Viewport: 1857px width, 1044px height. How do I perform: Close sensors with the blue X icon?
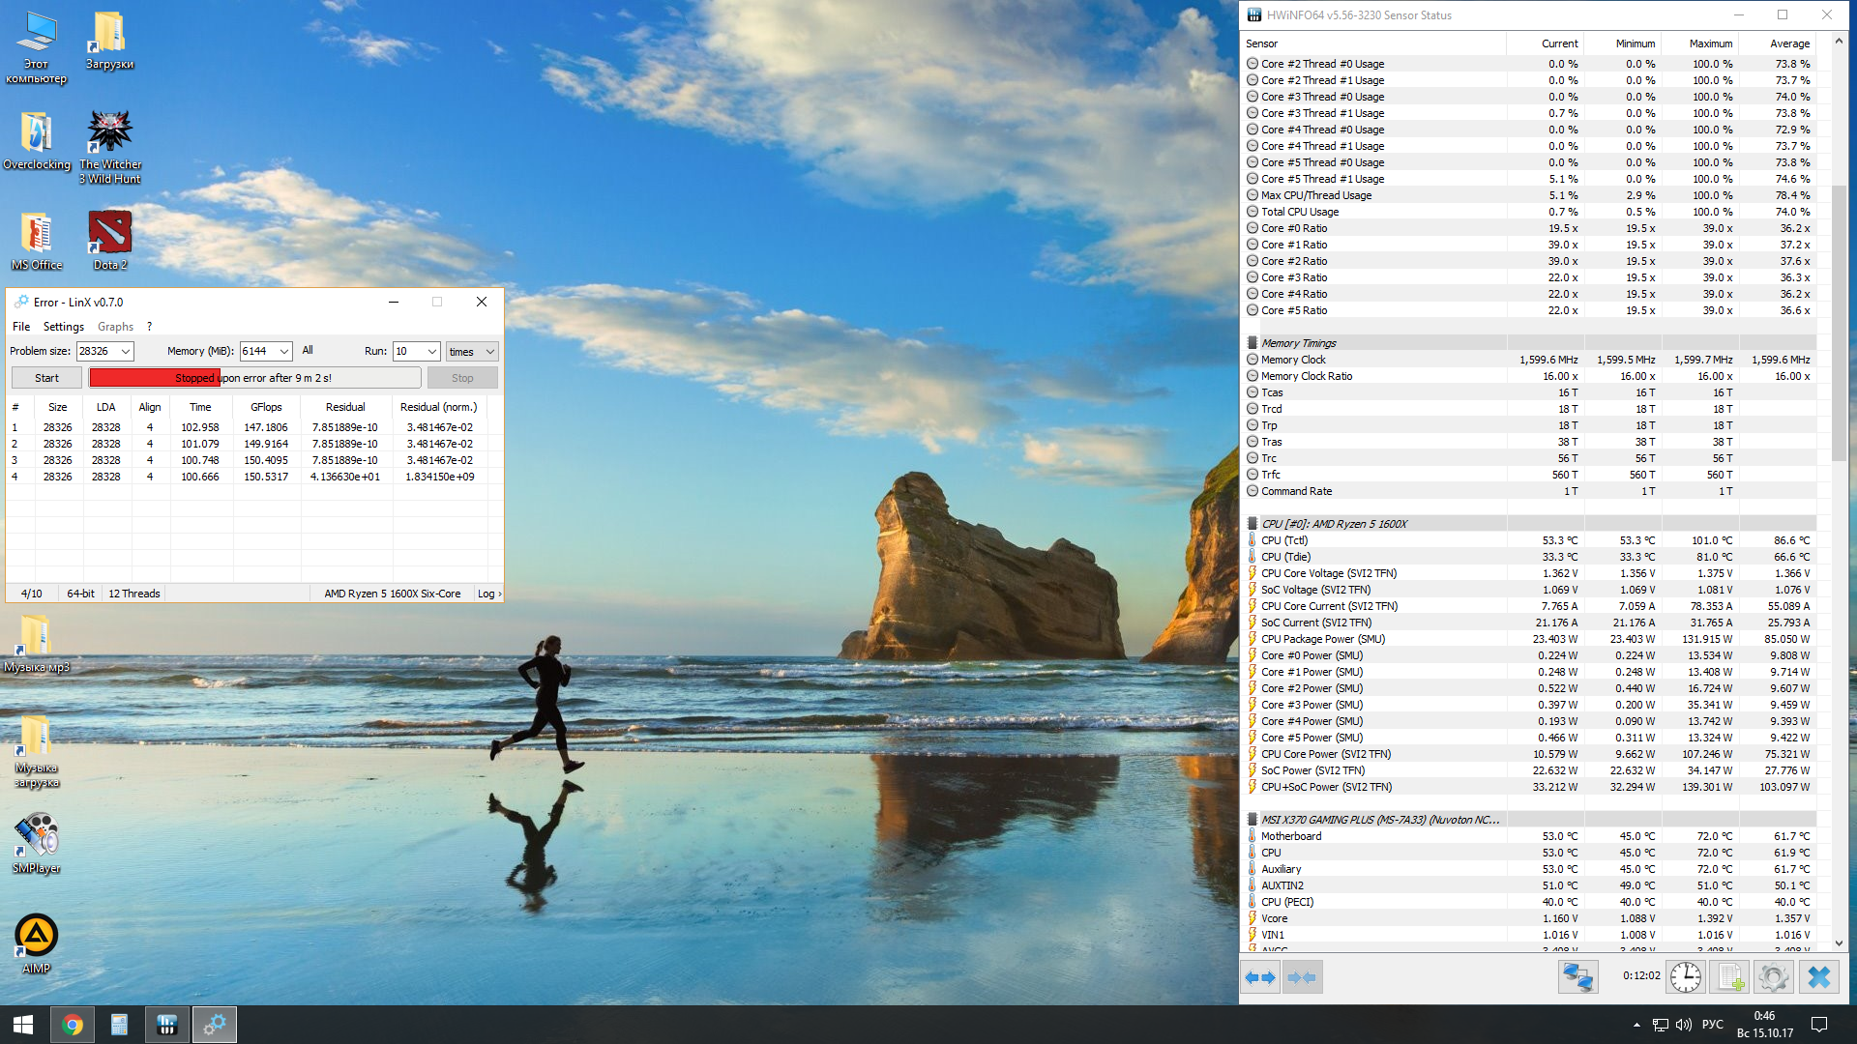1818,977
